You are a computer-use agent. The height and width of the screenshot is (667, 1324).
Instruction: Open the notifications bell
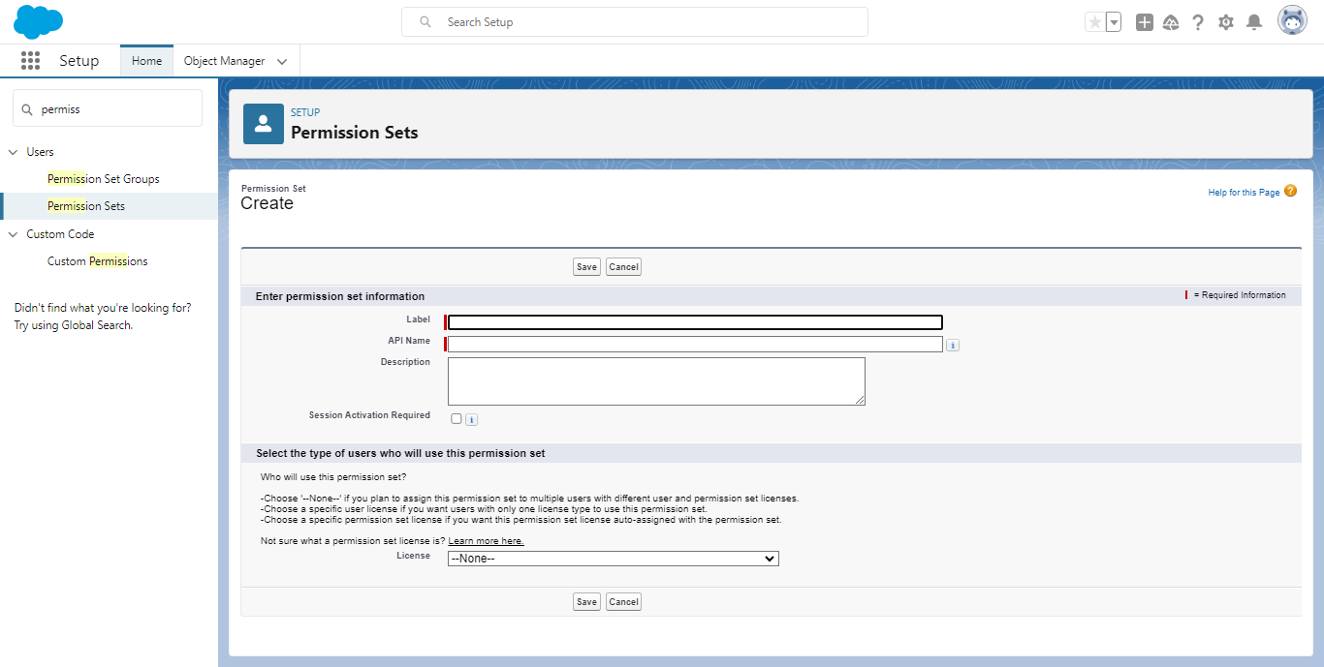[1254, 22]
